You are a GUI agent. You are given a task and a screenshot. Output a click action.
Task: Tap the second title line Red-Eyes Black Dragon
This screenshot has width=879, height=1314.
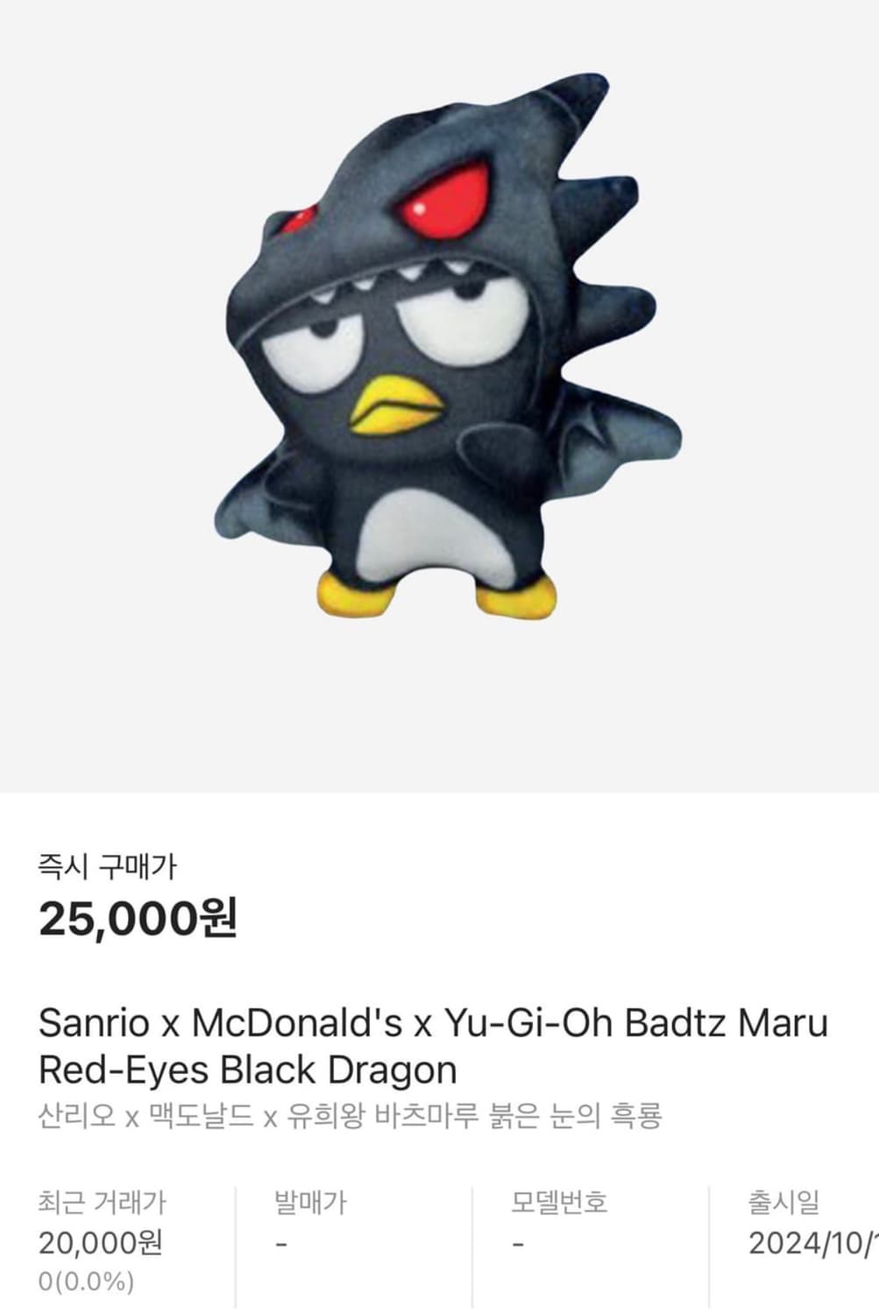[248, 1070]
